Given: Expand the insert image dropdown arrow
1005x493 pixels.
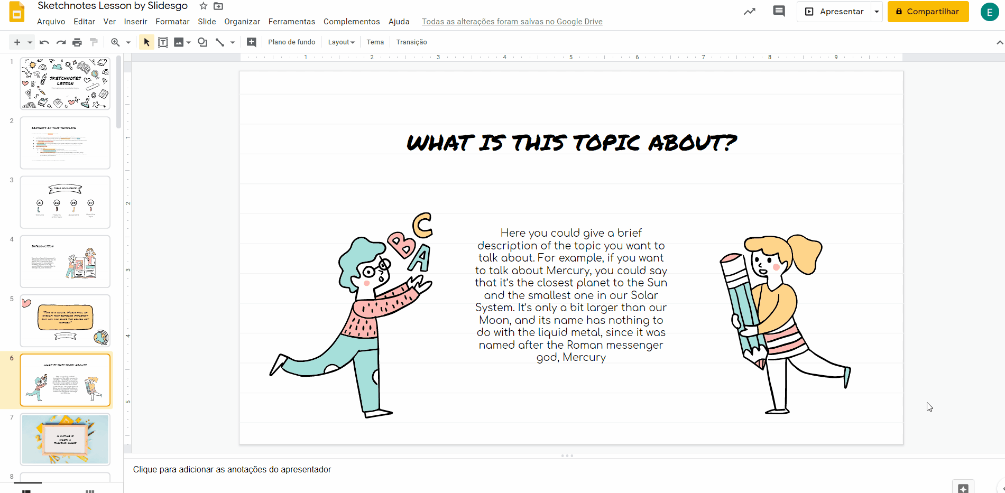Looking at the screenshot, I should coord(188,42).
